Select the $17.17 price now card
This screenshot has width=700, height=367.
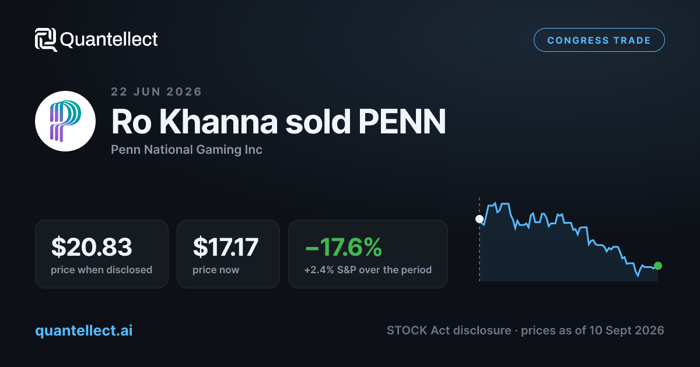(229, 254)
